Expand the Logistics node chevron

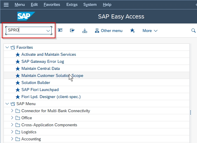[12, 132]
